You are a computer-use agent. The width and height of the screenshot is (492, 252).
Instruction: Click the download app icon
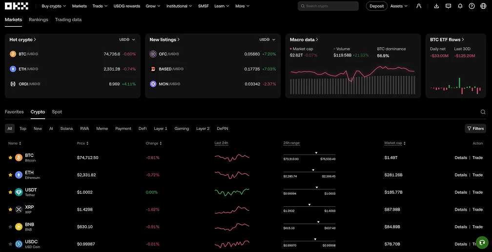436,6
